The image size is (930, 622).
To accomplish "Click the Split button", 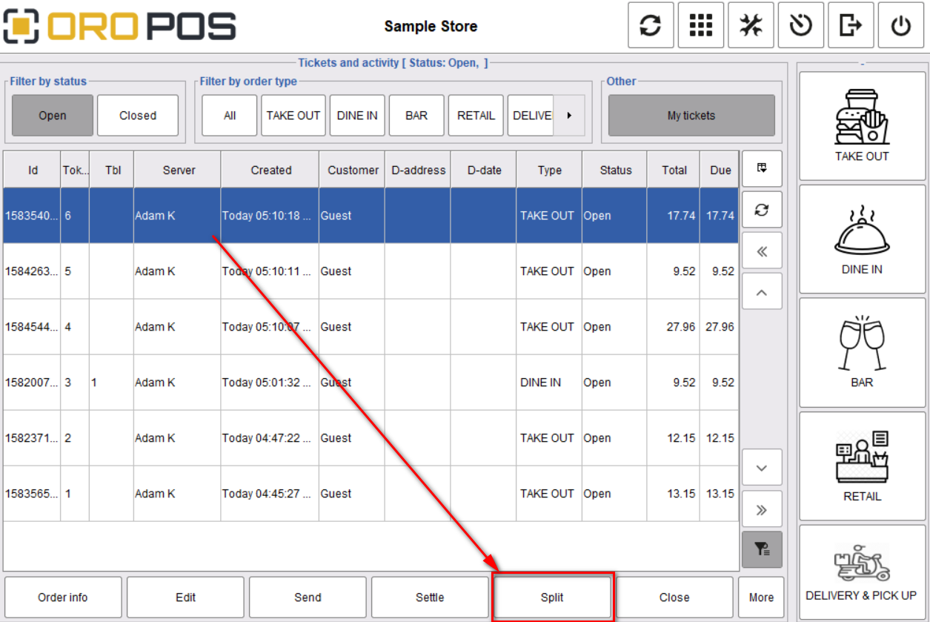I will [552, 598].
